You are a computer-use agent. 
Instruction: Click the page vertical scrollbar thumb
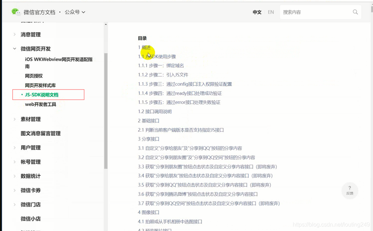tap(372, 9)
